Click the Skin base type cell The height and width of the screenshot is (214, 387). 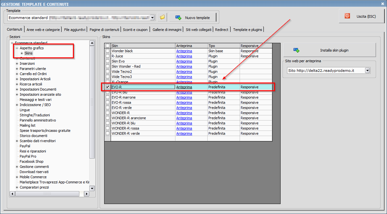click(223, 51)
